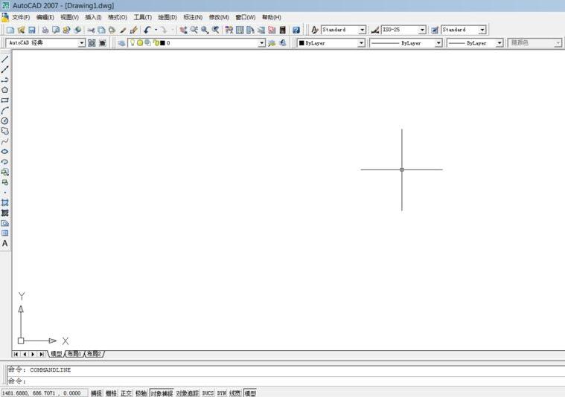Select the Ellipse Arc tool
Image resolution: width=565 pixels, height=397 pixels.
(5, 162)
